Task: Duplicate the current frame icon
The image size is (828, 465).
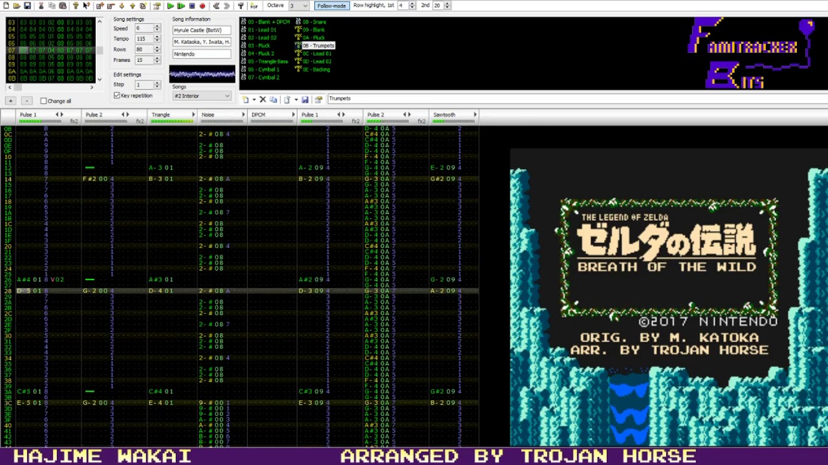Action: click(143, 6)
